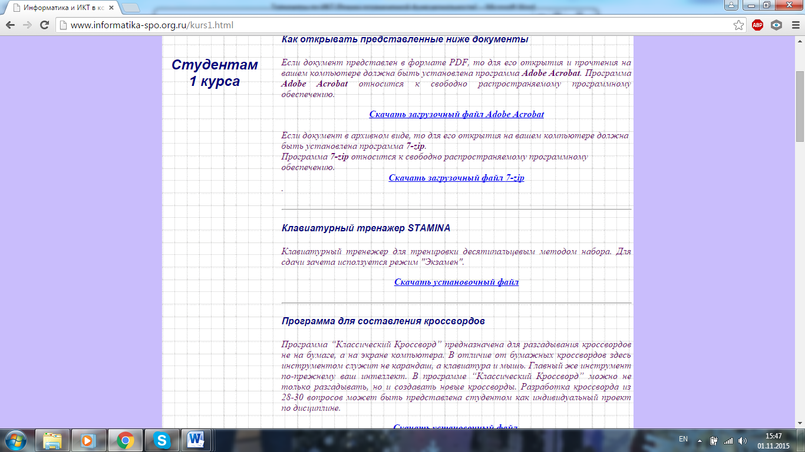The width and height of the screenshot is (805, 452).
Task: Download the STAMINA installer via Скачать установочный файл
Action: pos(456,282)
